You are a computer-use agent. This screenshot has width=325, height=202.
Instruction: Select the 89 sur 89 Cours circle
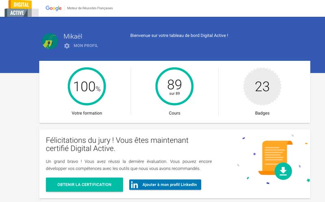pyautogui.click(x=175, y=86)
